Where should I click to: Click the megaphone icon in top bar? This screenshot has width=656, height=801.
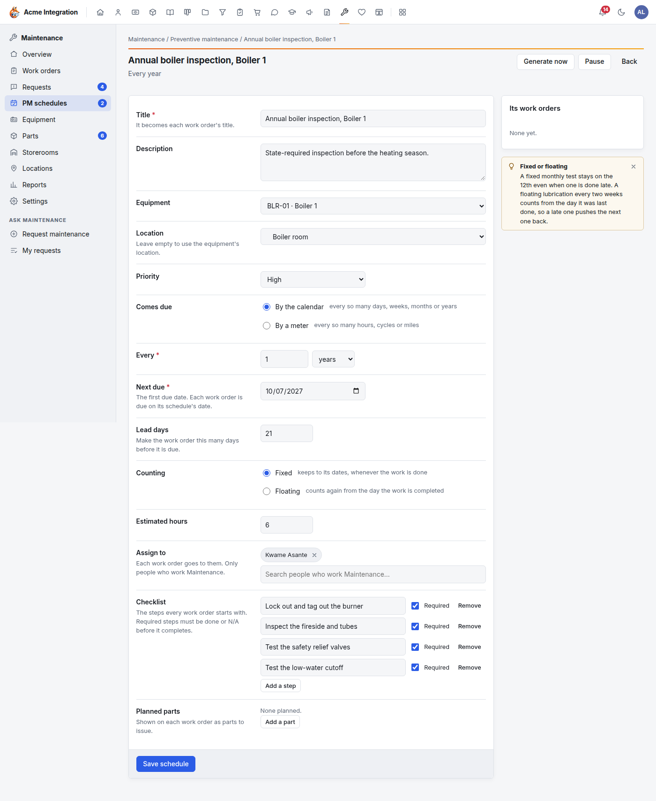point(309,12)
